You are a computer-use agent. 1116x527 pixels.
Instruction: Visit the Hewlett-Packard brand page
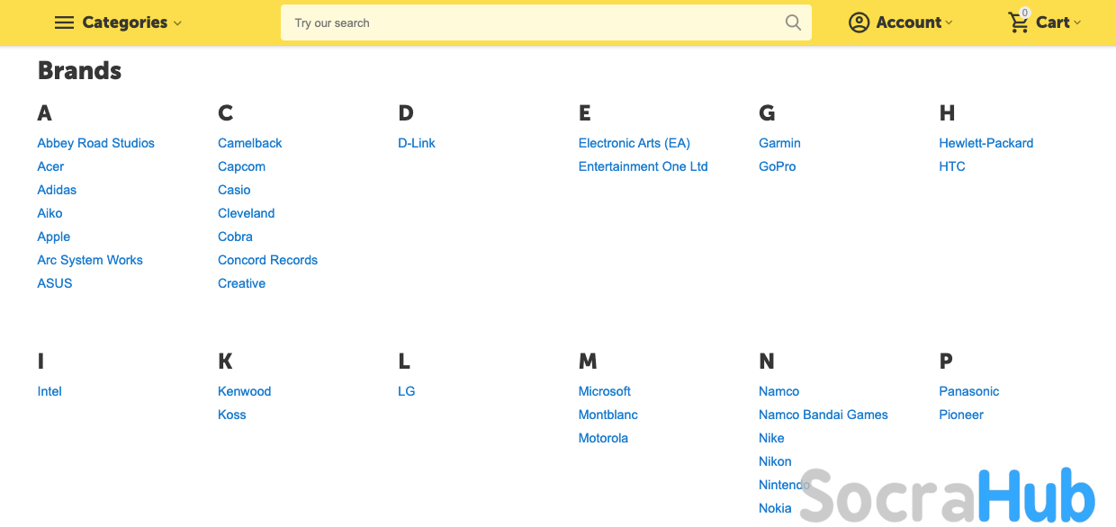tap(986, 143)
